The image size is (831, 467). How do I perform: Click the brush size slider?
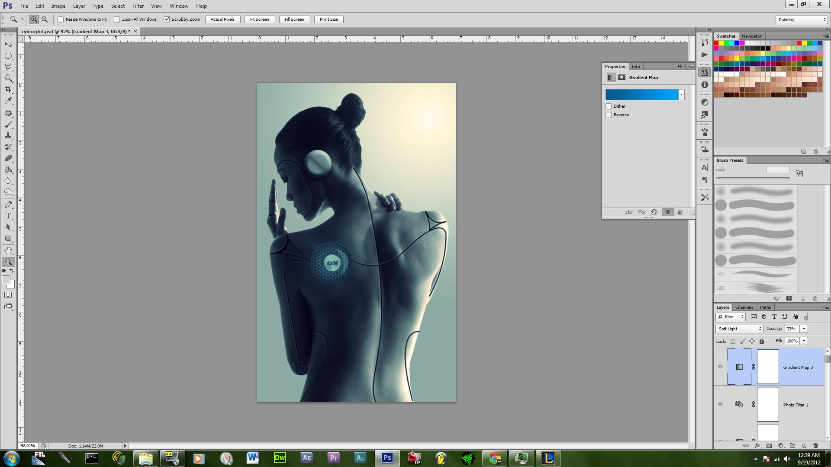[753, 178]
